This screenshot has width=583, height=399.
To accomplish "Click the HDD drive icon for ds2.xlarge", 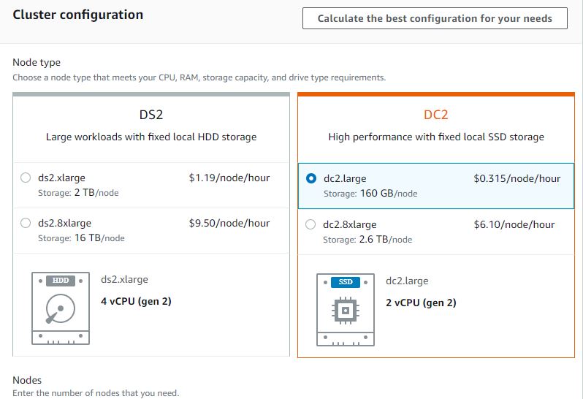I will point(61,308).
